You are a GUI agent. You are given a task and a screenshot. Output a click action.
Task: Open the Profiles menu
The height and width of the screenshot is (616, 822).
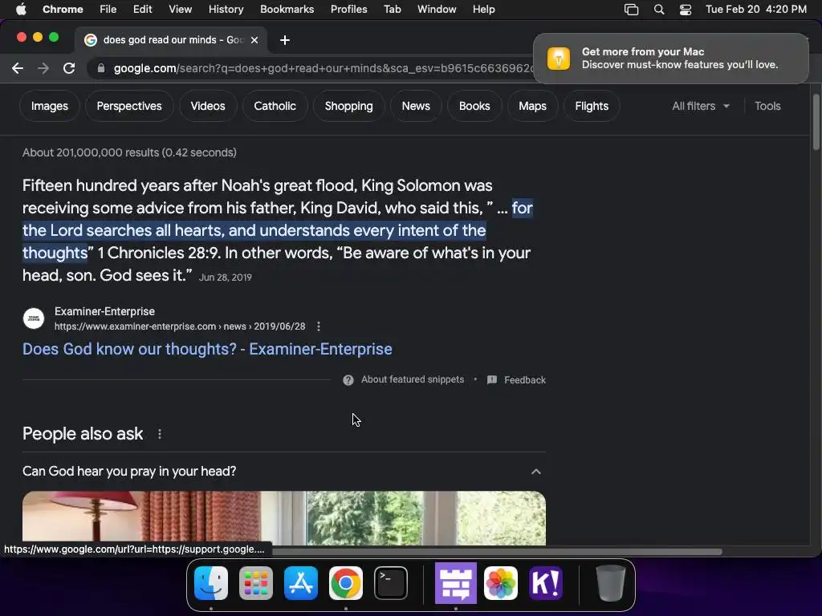point(348,10)
